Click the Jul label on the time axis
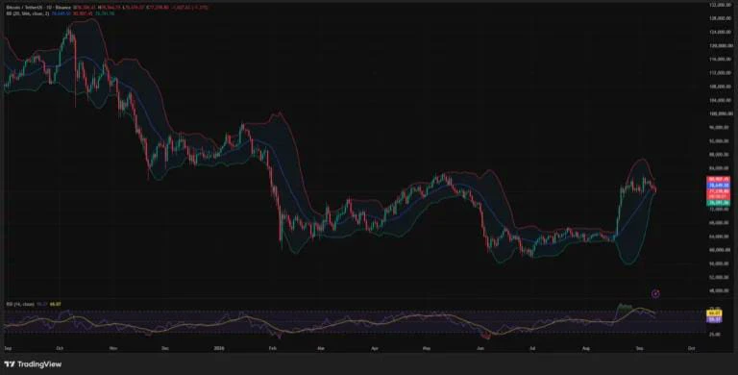Screen dimensions: 738x375 [x=532, y=349]
